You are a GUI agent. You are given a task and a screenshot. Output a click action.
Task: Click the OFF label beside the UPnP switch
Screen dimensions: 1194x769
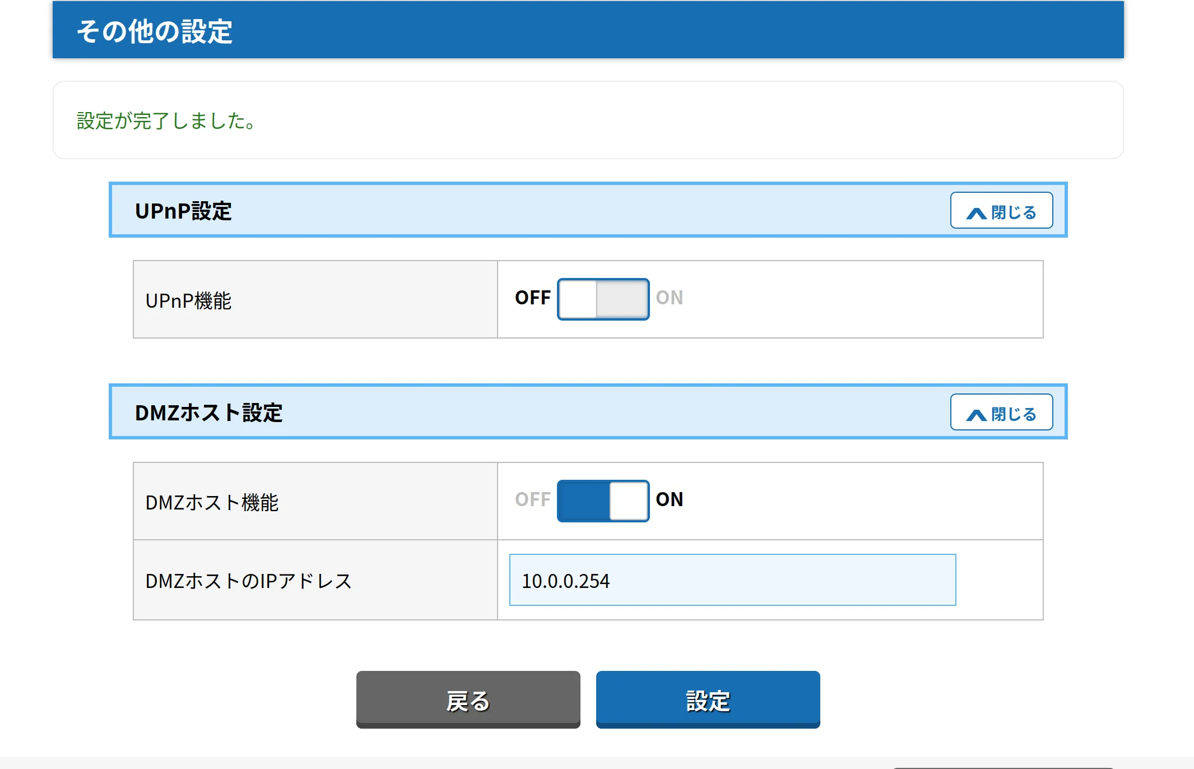tap(532, 298)
